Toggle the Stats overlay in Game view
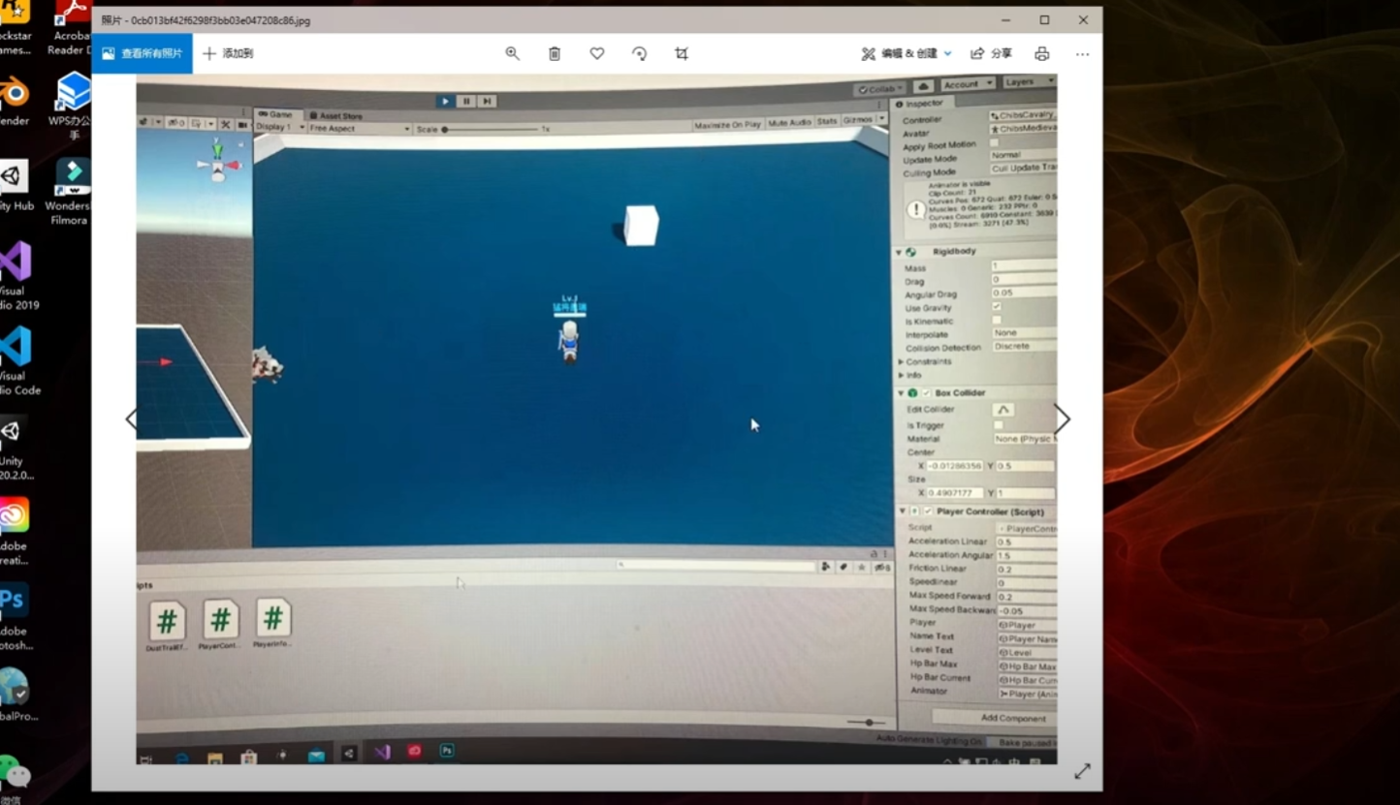Image resolution: width=1400 pixels, height=805 pixels. click(827, 122)
